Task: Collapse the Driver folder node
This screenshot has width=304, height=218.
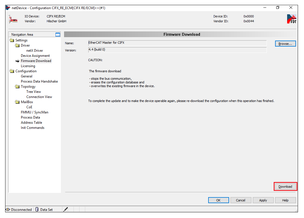Action: point(17,45)
